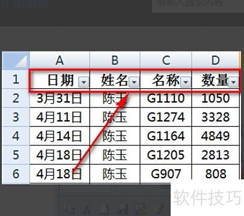The image size is (244, 216).
Task: Click 陈玉 in row 6
Action: click(x=115, y=174)
